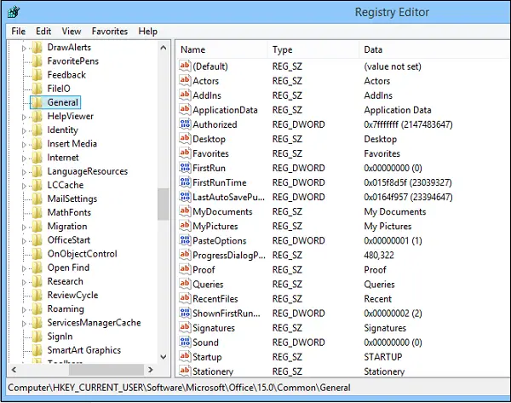Expand the HelpViewer key

point(24,117)
